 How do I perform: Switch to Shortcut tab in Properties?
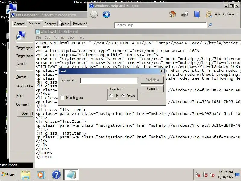(x=35, y=23)
